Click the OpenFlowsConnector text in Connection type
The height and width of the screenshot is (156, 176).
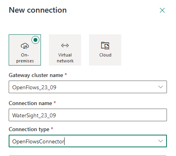pos(38,141)
